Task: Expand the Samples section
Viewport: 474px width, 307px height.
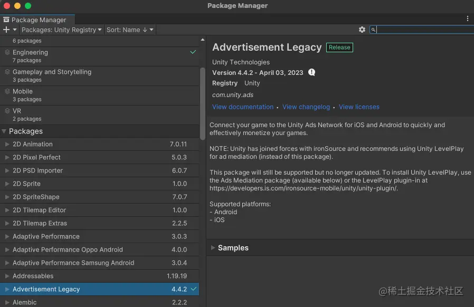Action: 214,248
